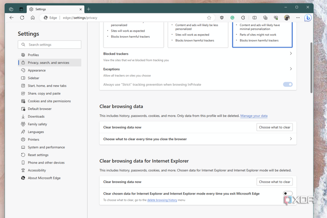
Task: Click Blocked trackers row text
Action: coord(116,54)
